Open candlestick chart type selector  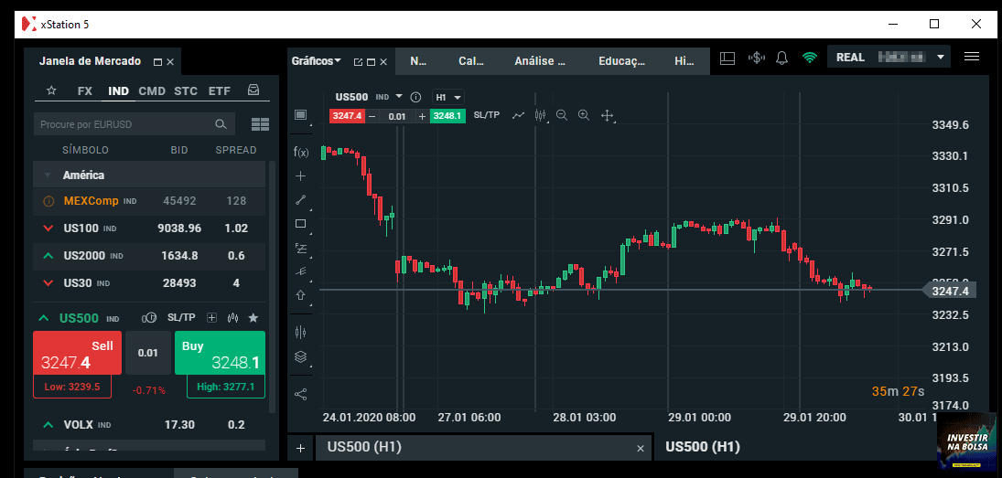541,115
